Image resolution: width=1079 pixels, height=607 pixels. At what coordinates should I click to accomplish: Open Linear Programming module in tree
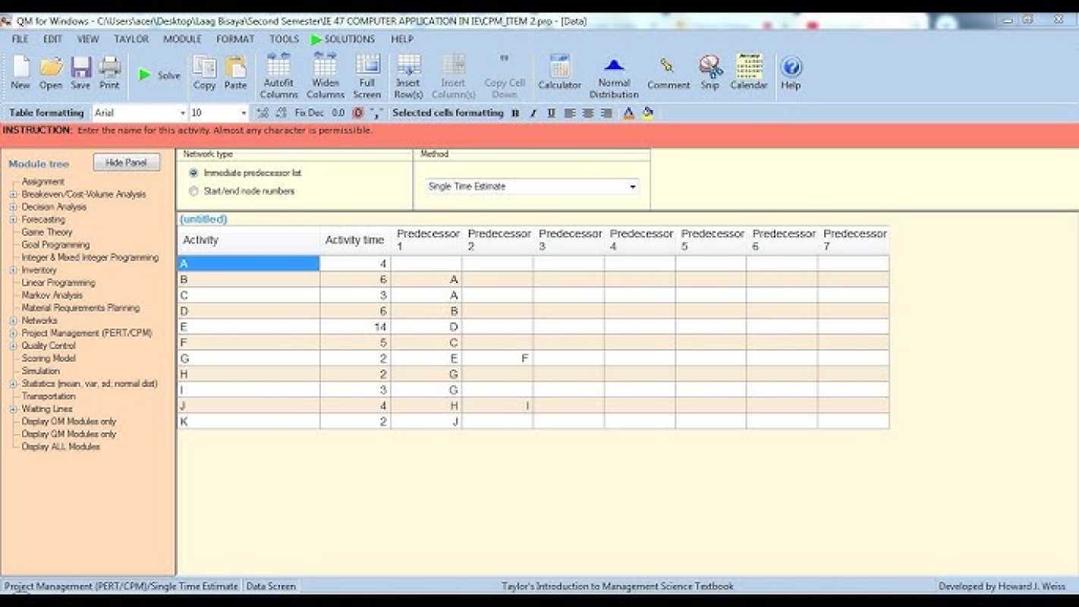[58, 282]
